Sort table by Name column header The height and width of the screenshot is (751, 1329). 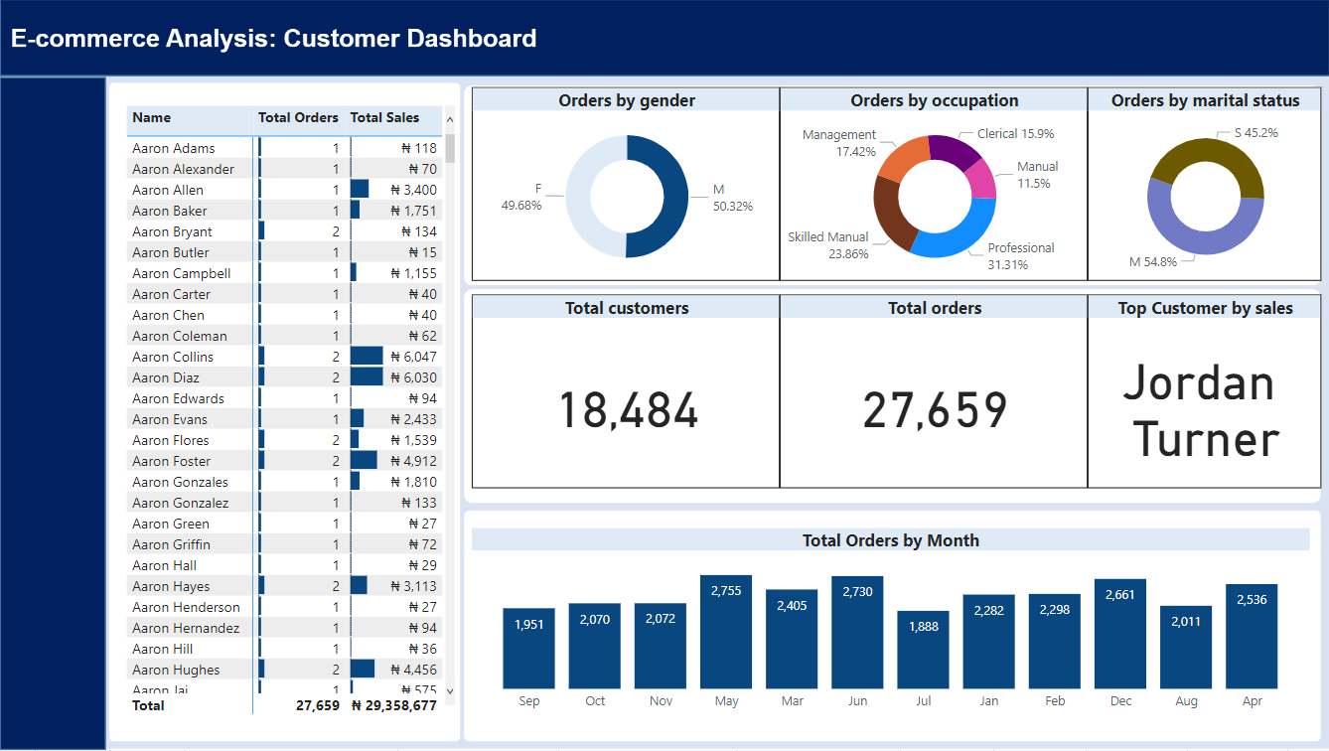[152, 118]
